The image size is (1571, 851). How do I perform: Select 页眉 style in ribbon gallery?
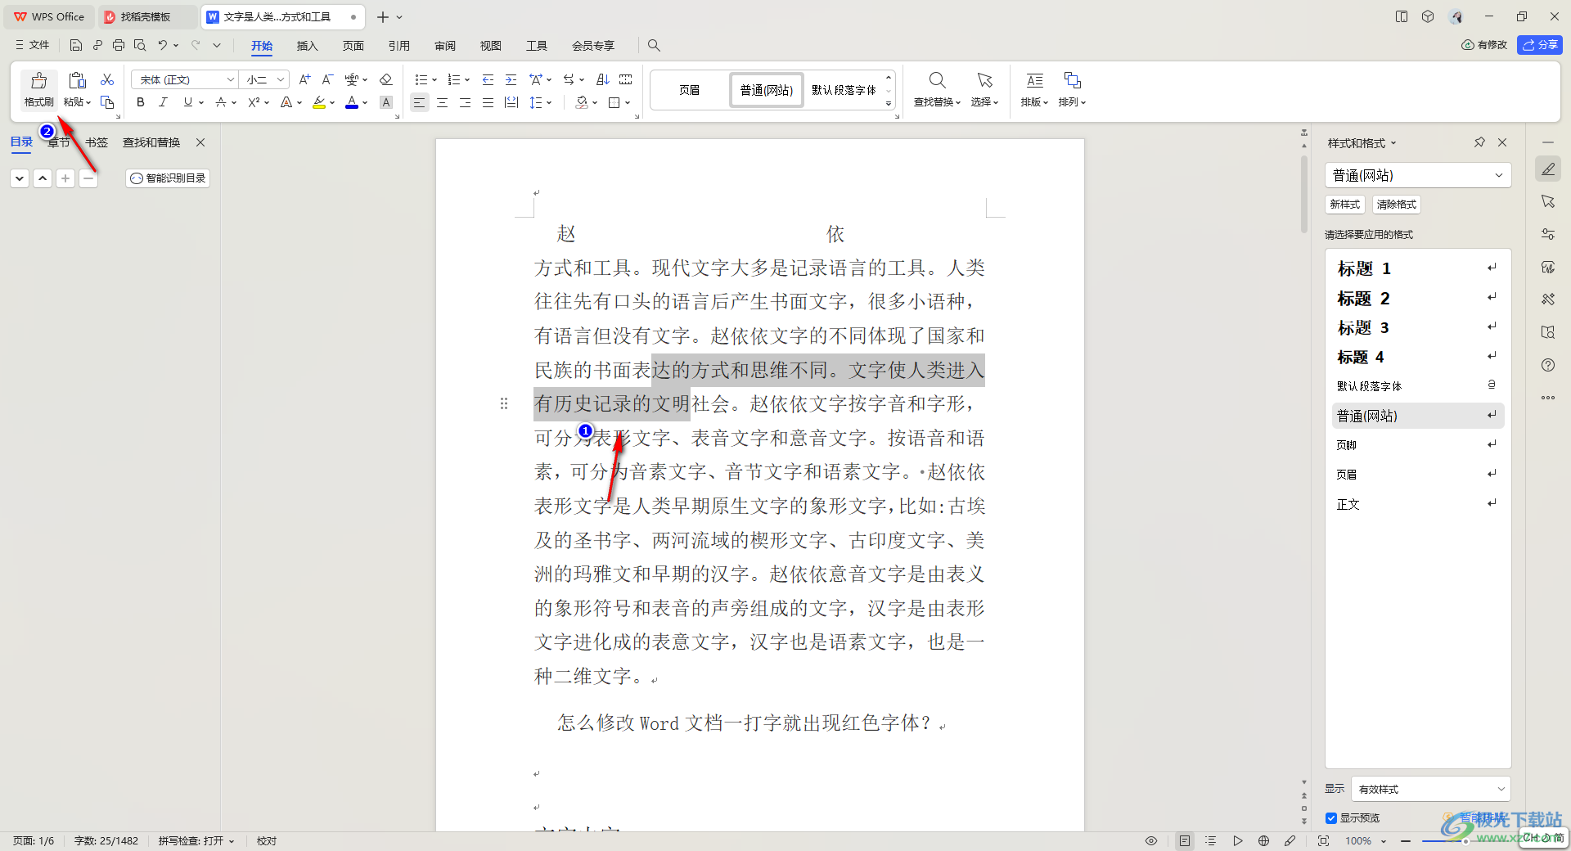click(689, 90)
